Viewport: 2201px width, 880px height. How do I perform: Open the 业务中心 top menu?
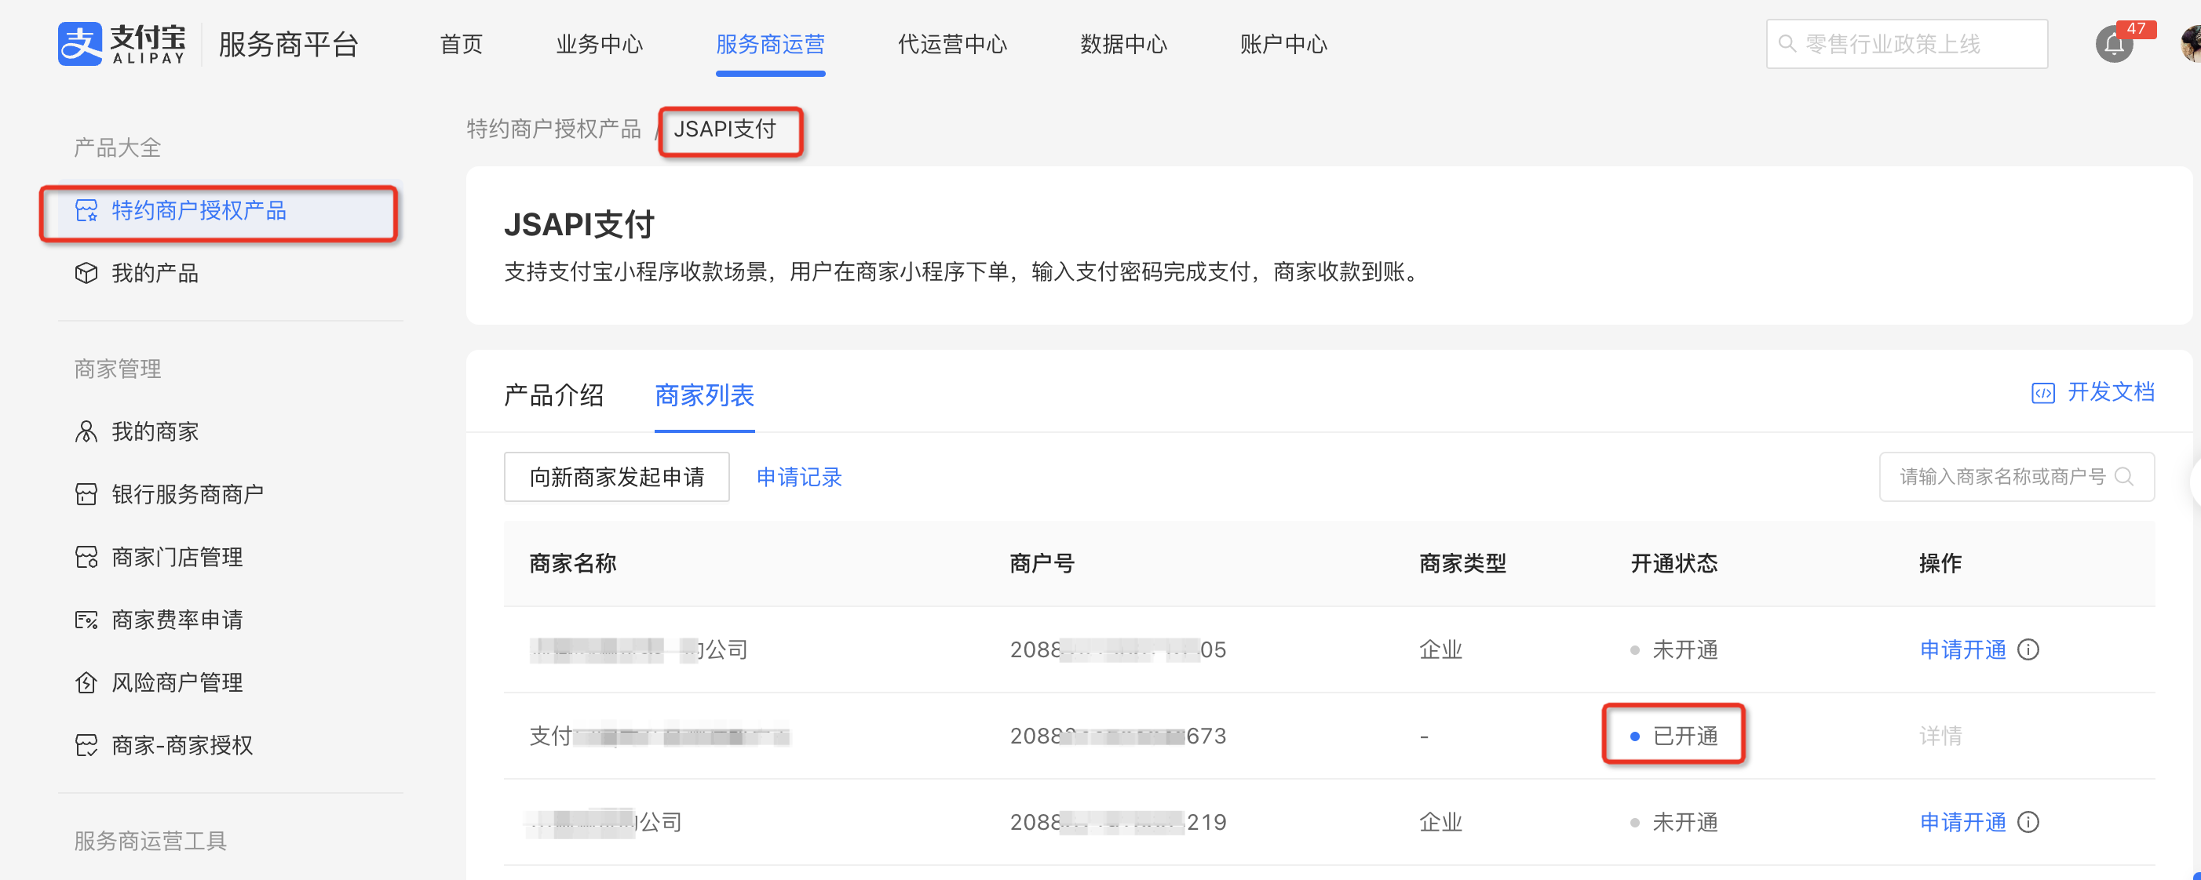point(599,45)
